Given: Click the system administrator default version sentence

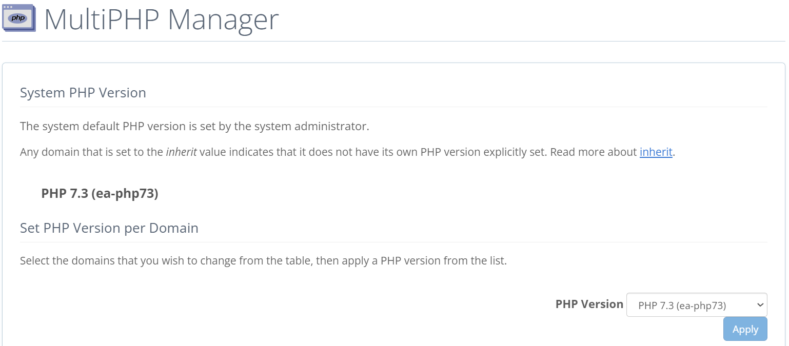Looking at the screenshot, I should tap(194, 126).
